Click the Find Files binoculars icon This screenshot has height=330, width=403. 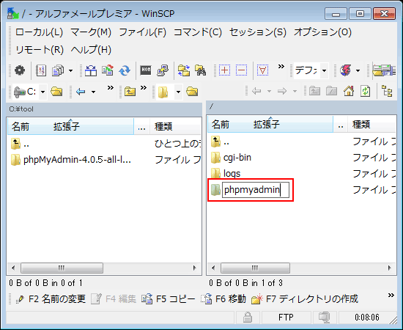[x=201, y=70]
